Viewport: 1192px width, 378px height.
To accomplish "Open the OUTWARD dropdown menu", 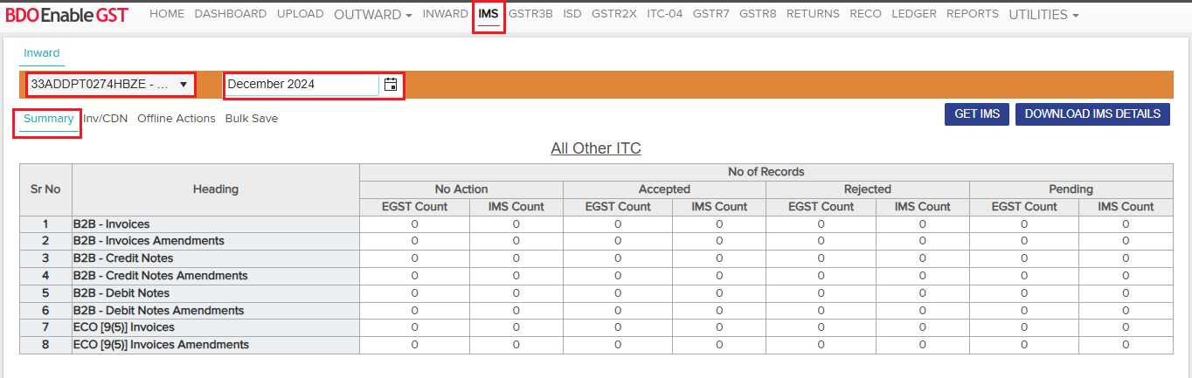I will click(x=372, y=15).
